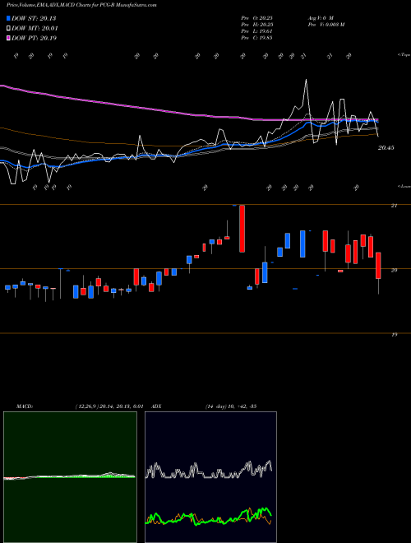Click the 20 price axis label

coord(394,270)
